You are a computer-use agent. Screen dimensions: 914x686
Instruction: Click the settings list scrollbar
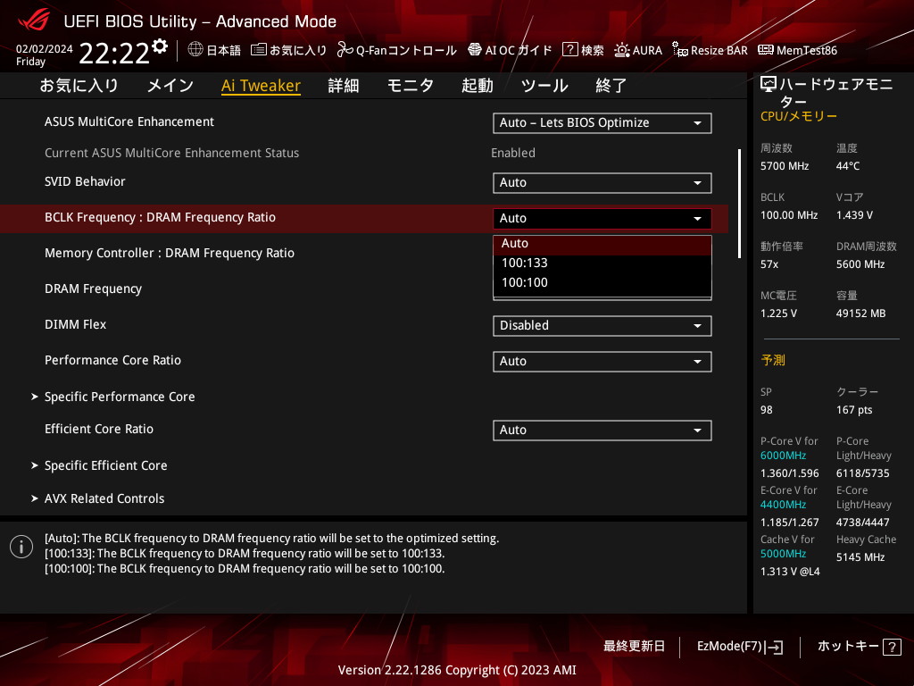pyautogui.click(x=739, y=204)
